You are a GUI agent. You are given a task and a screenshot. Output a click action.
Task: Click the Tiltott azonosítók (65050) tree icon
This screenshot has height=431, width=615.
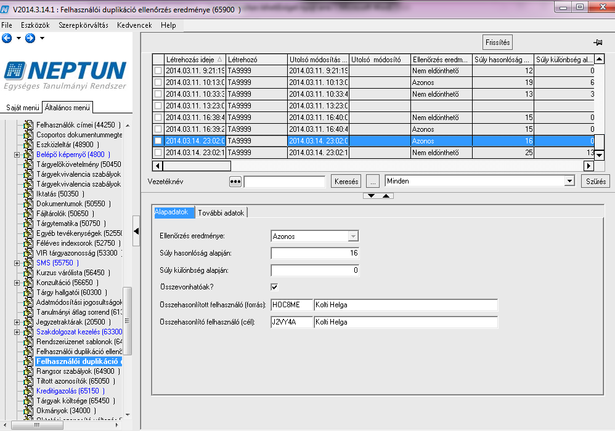tap(28, 381)
